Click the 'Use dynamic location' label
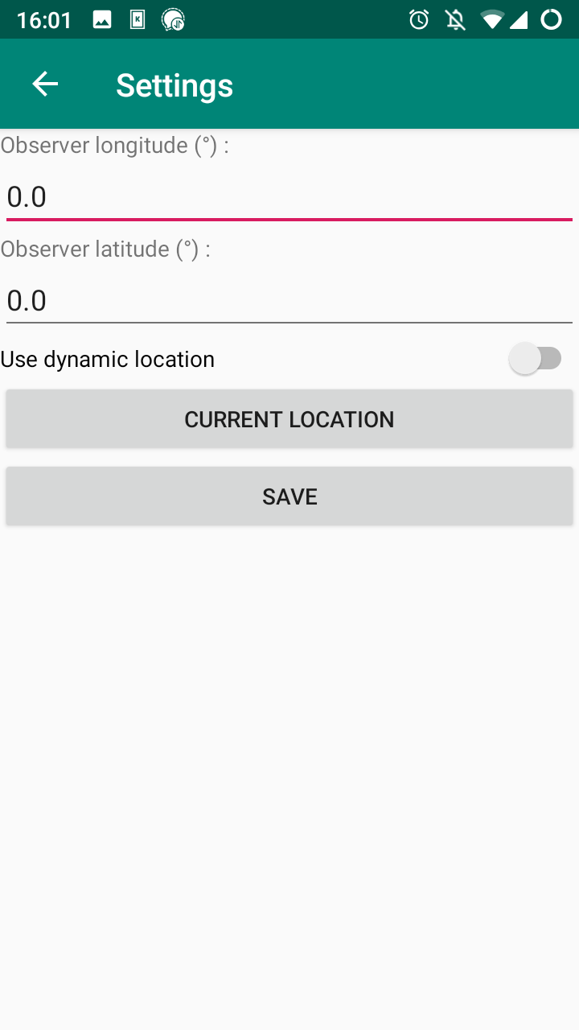579x1030 pixels. (x=108, y=359)
